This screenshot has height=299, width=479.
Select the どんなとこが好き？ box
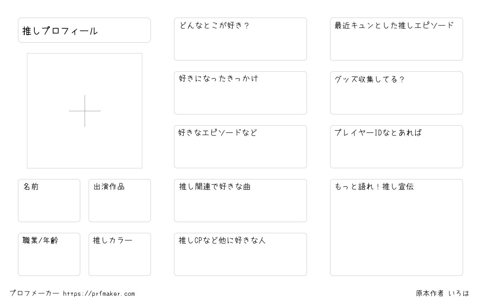pyautogui.click(x=240, y=39)
